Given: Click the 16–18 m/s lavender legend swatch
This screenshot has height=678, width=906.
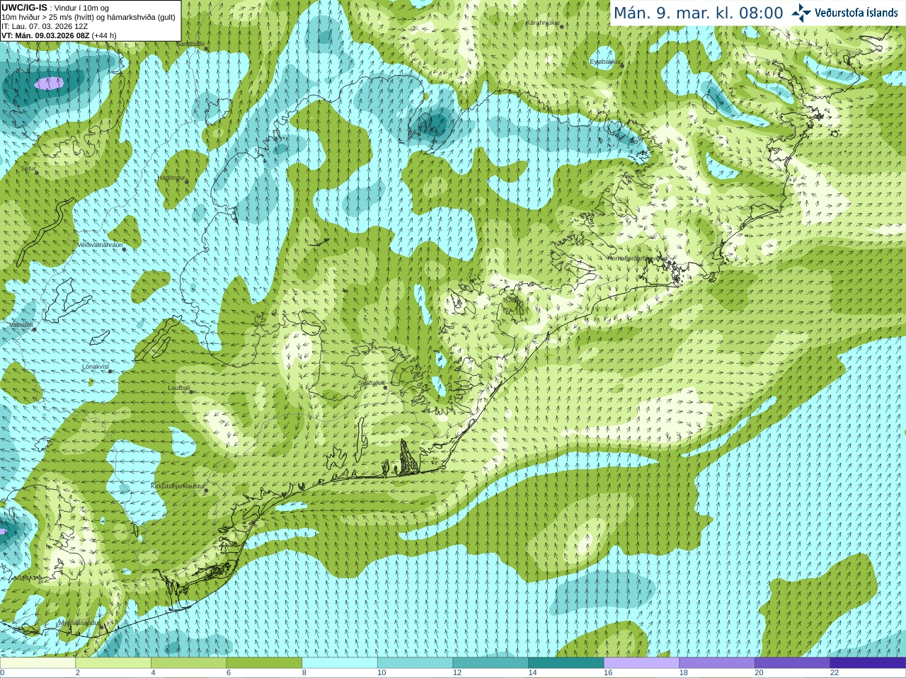Looking at the screenshot, I should tap(641, 663).
